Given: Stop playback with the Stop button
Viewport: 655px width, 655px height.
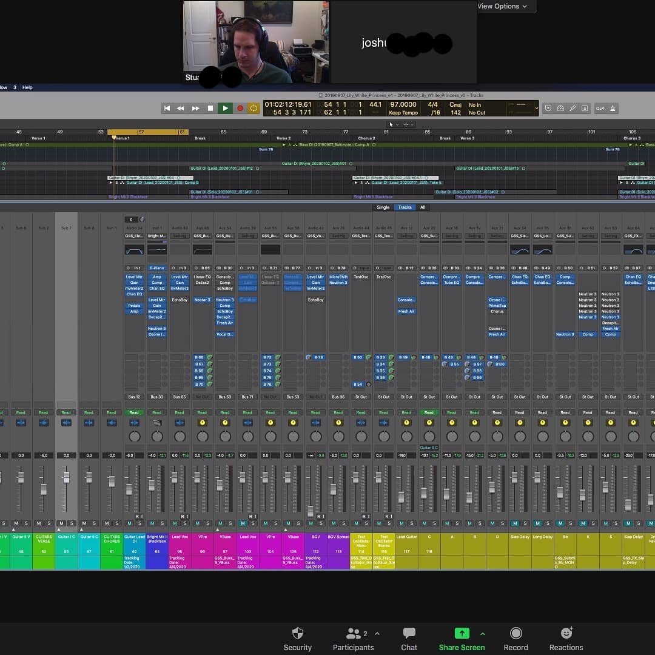Looking at the screenshot, I should (x=210, y=108).
